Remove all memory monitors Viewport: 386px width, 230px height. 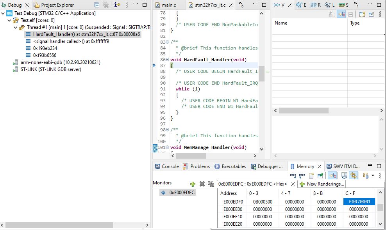pyautogui.click(x=211, y=184)
